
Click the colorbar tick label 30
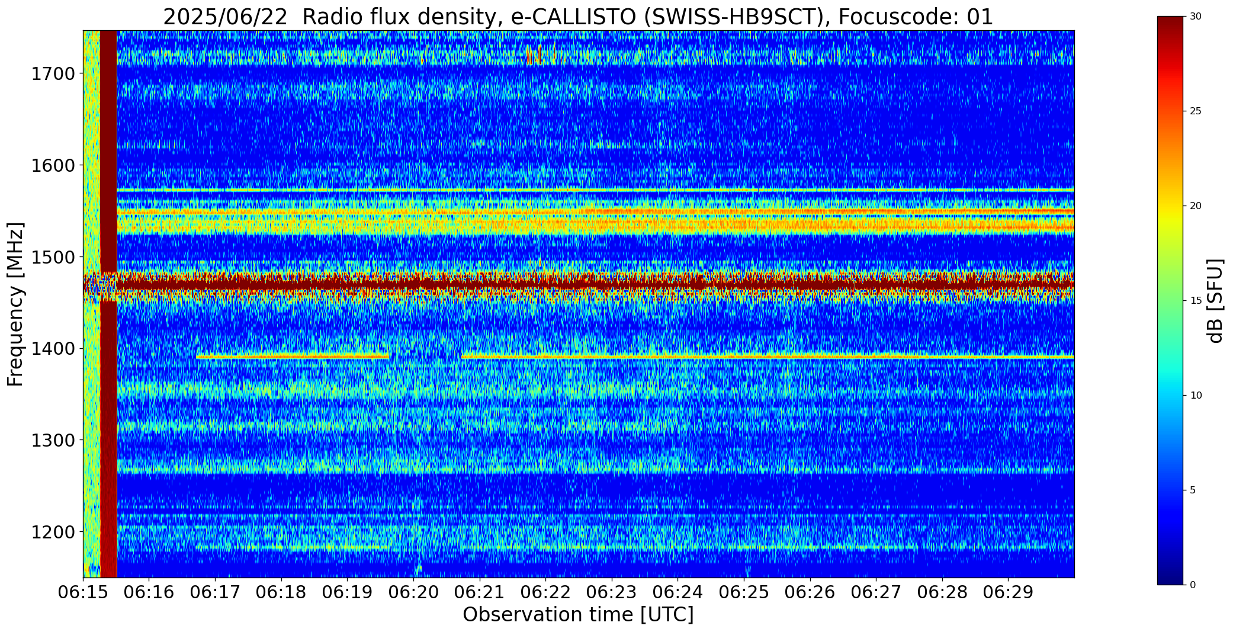[1196, 17]
